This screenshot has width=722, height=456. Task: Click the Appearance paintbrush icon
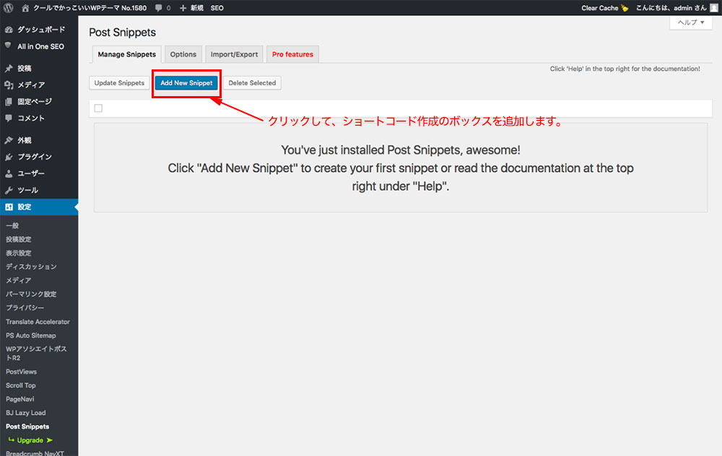click(9, 140)
